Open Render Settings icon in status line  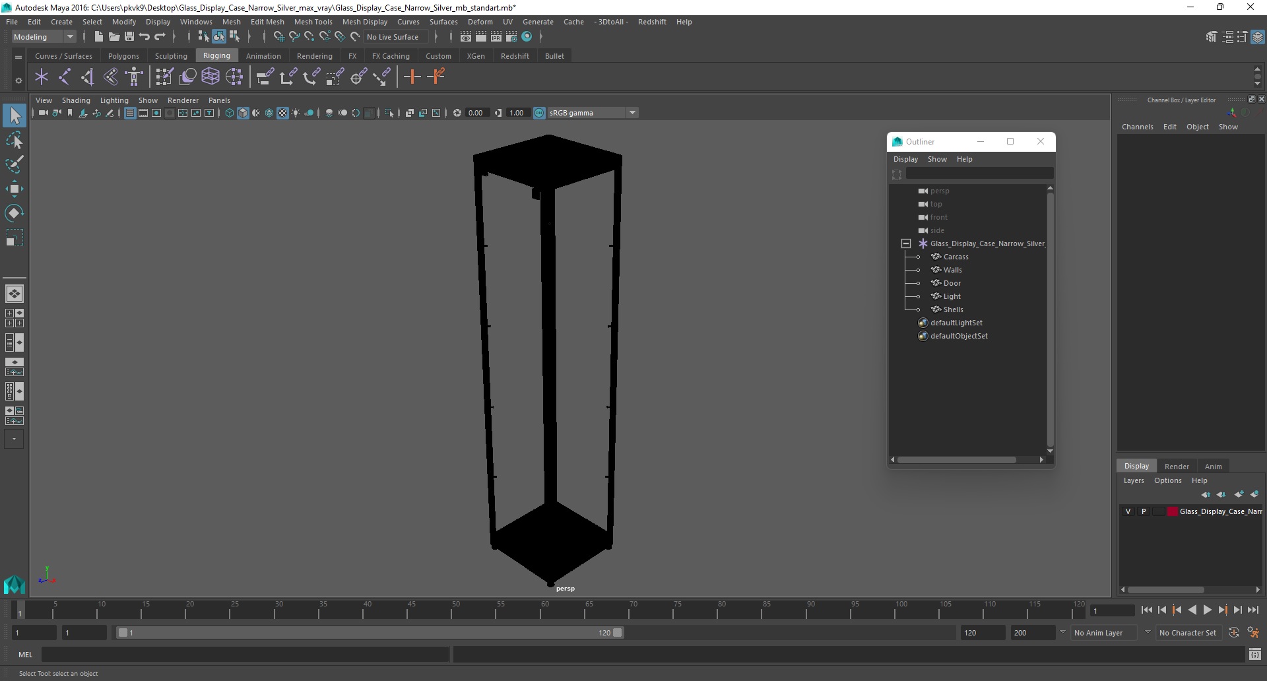[x=511, y=37]
